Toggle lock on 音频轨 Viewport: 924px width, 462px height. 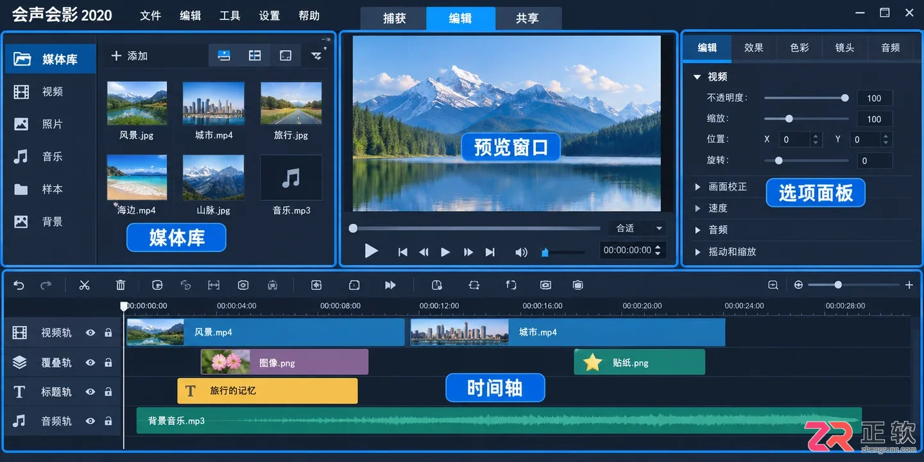tap(108, 421)
